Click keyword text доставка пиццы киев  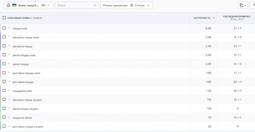pyautogui.click(x=26, y=73)
